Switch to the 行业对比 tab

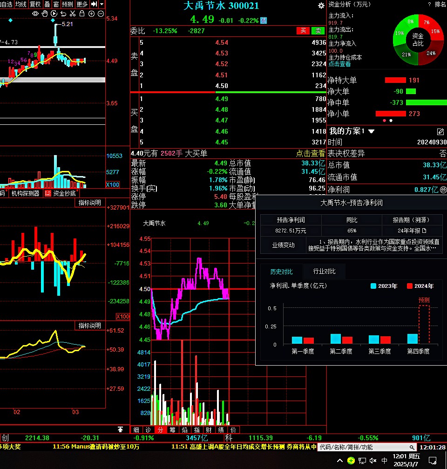(324, 271)
